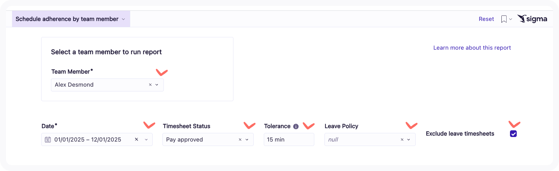Open Learn more about this report link
Screen dimensions: 559x171
click(x=472, y=48)
